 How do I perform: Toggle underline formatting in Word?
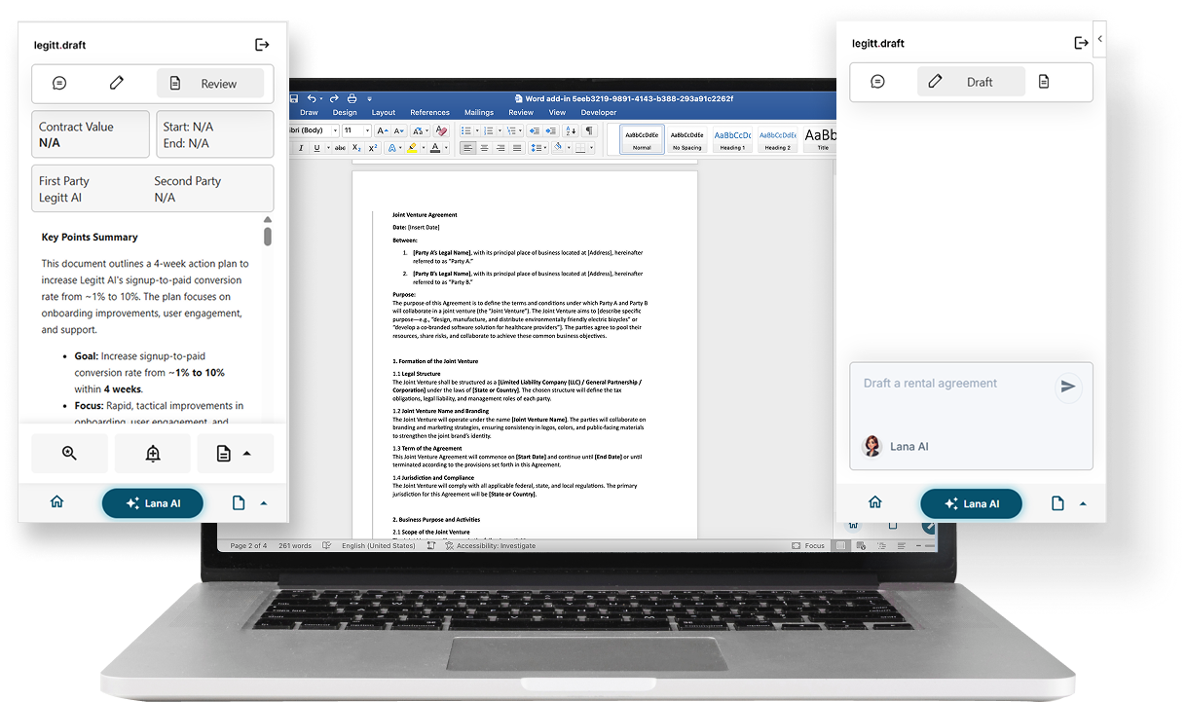316,148
